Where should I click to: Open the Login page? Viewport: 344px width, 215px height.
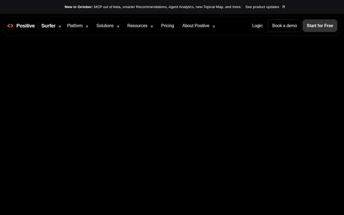pos(257,26)
